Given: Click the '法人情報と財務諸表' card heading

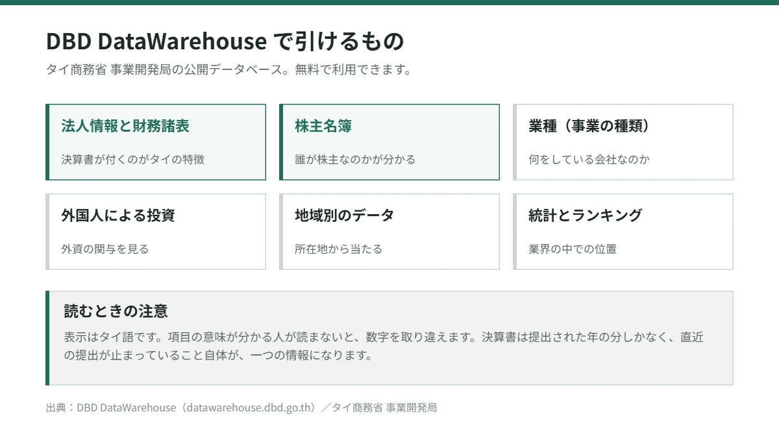Looking at the screenshot, I should point(125,126).
